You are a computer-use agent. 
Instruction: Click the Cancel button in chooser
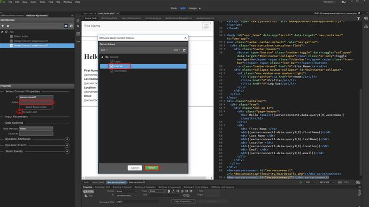pos(135,168)
